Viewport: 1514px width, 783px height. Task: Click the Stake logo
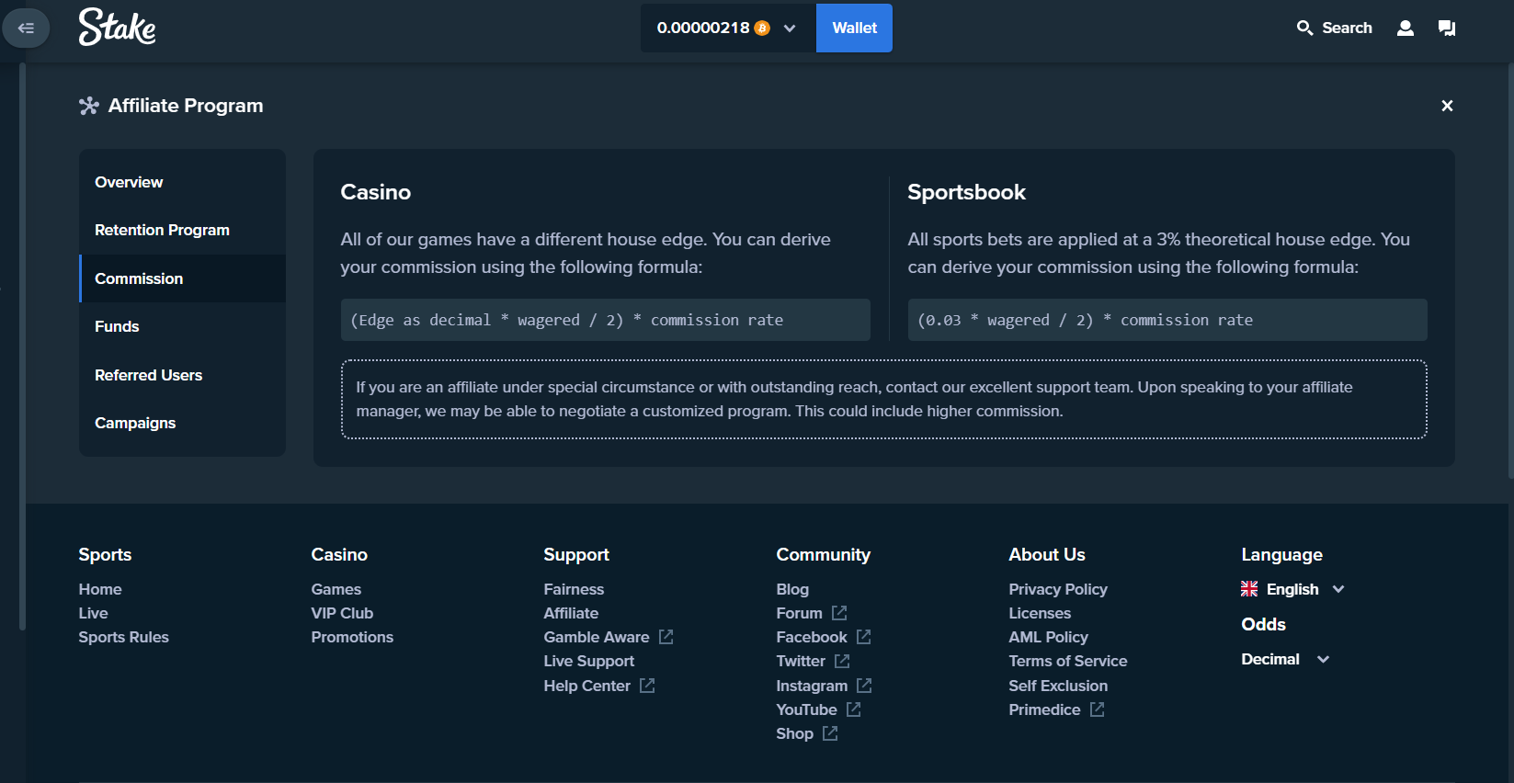[117, 27]
